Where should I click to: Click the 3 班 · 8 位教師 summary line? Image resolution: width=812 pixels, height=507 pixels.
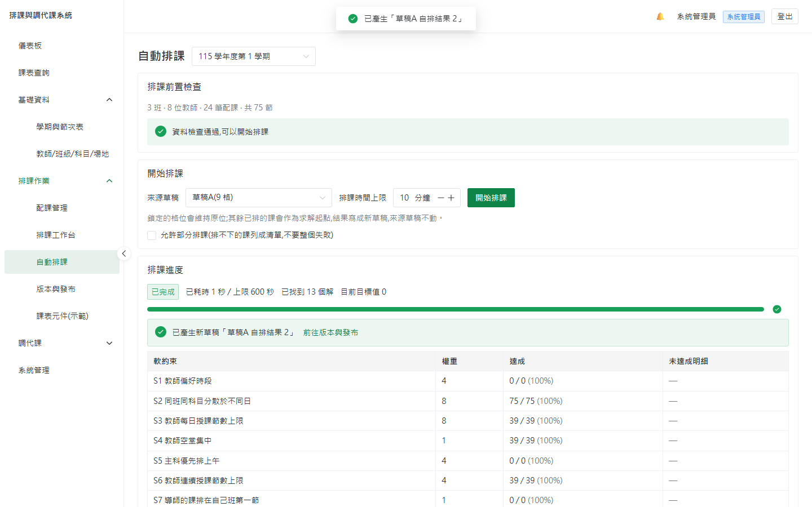click(210, 108)
